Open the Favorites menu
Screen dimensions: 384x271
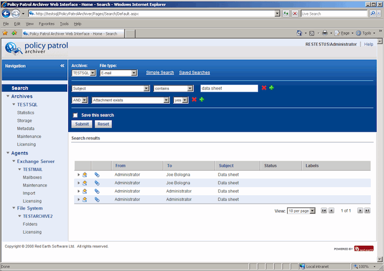(46, 24)
